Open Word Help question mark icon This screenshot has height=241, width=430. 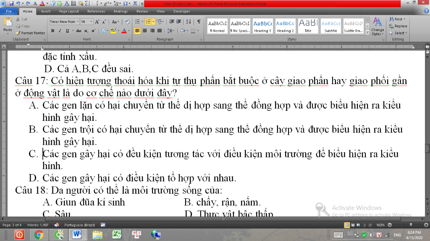click(x=427, y=11)
